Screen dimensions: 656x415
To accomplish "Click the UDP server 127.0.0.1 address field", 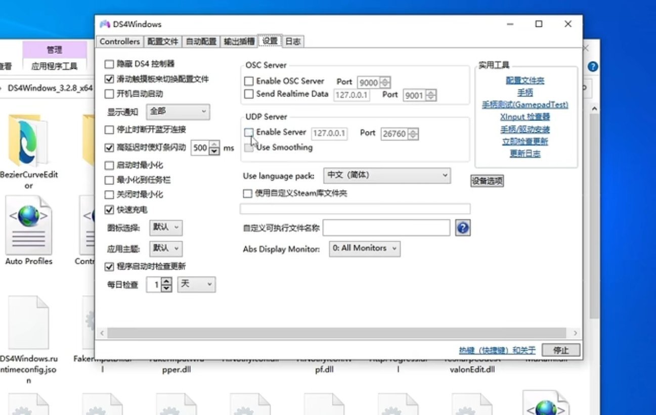I will pos(329,133).
